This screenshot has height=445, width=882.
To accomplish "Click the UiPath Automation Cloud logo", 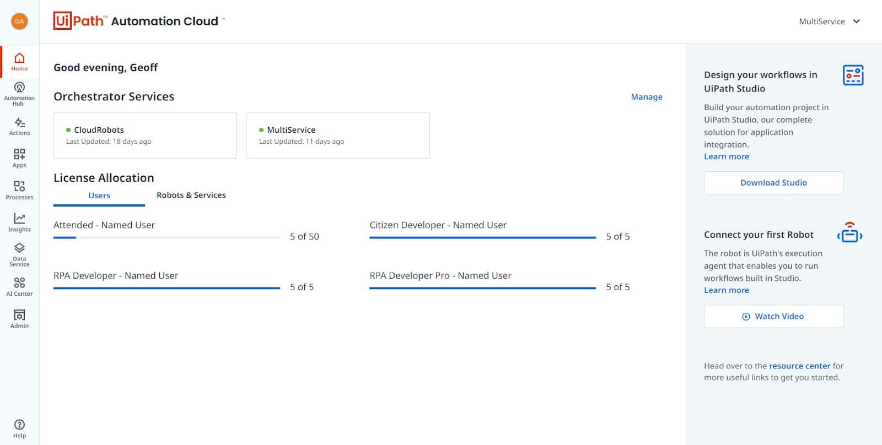I will (x=139, y=21).
